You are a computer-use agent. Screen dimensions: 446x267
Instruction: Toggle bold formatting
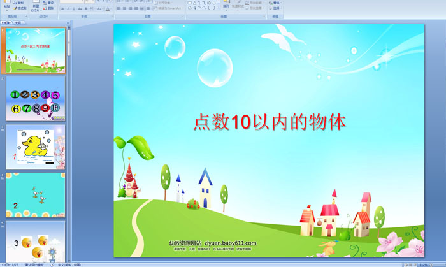pos(62,9)
